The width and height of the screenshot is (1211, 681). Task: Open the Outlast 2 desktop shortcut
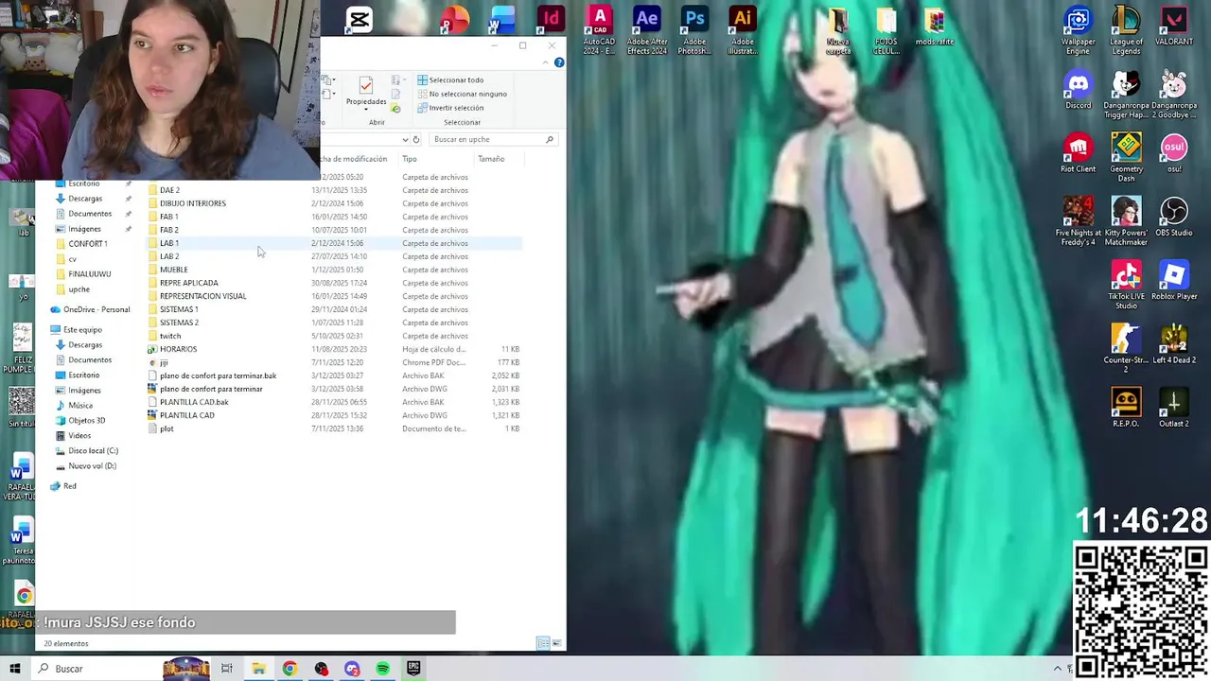(1173, 407)
